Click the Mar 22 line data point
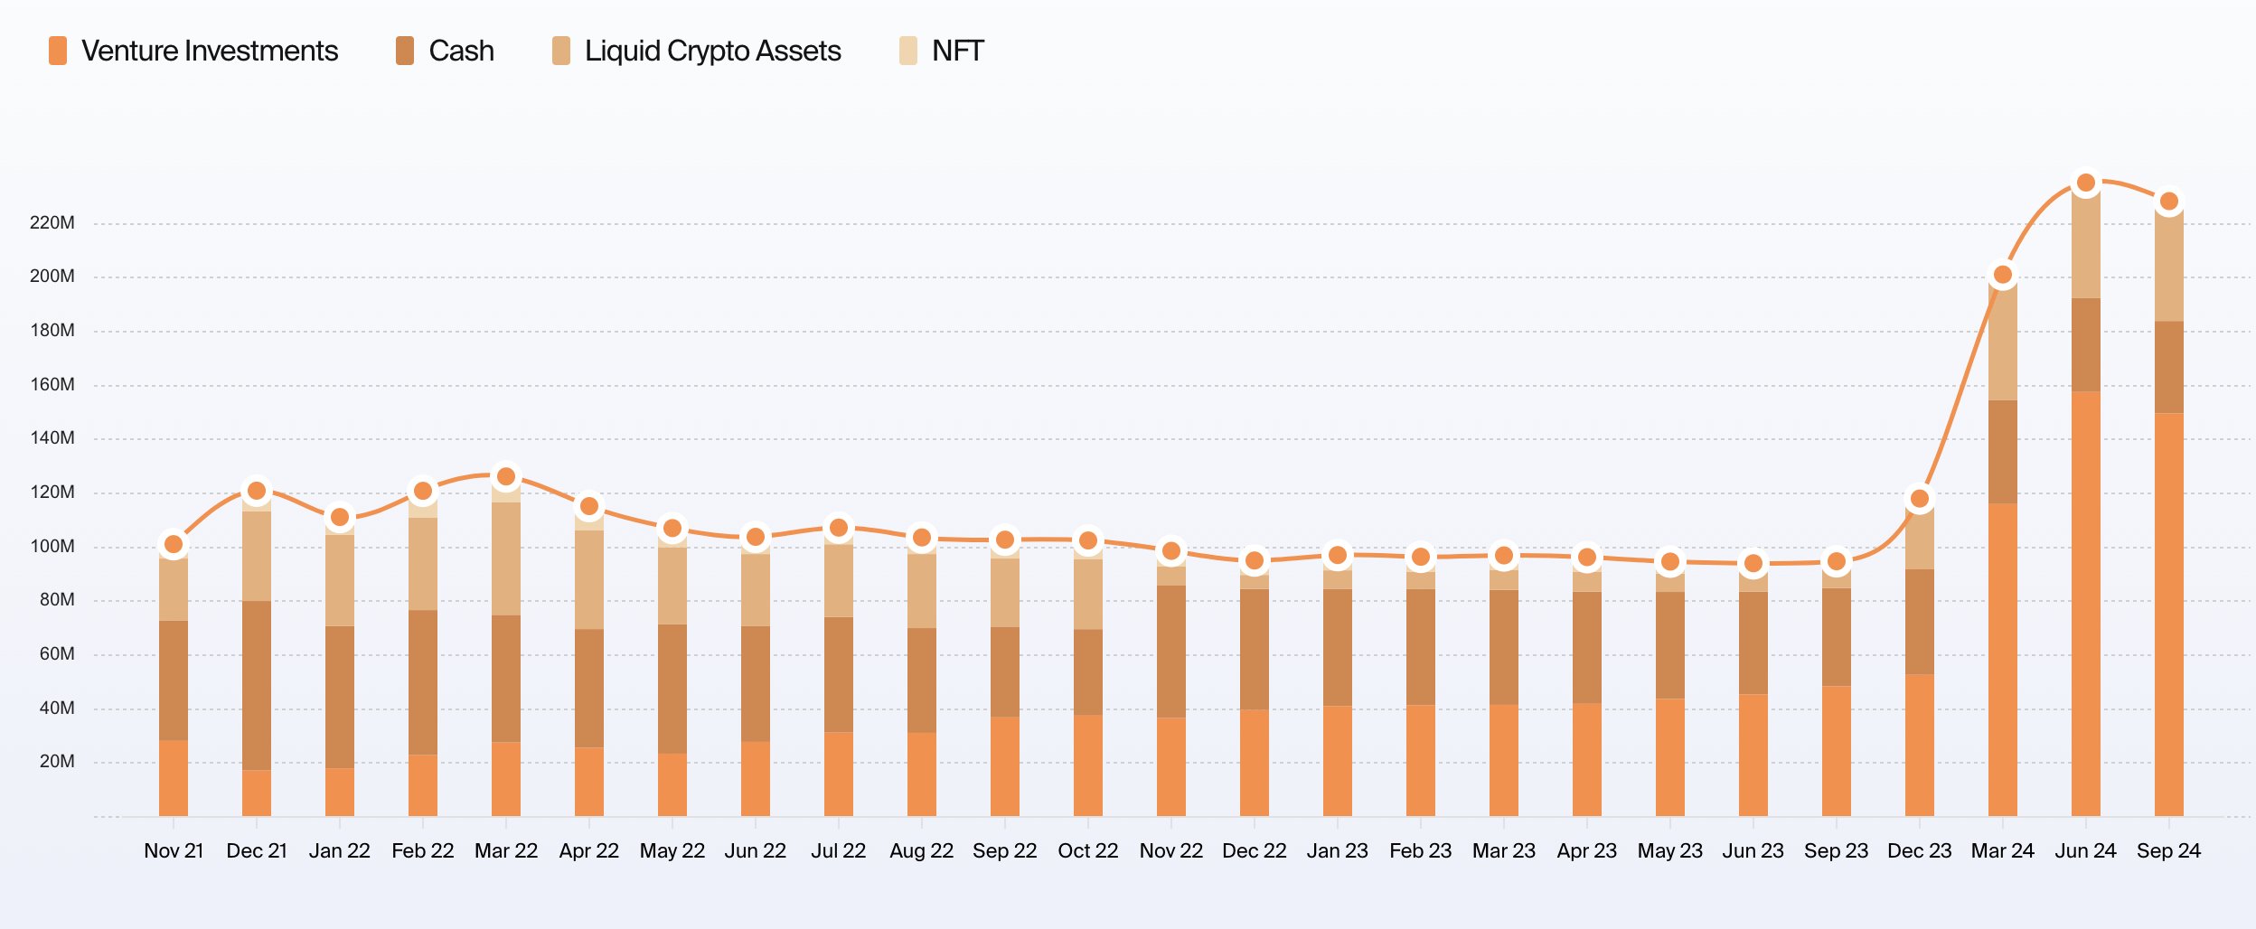This screenshot has width=2256, height=929. coord(506,476)
